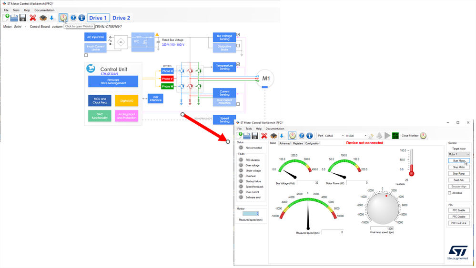Viewport: 476px width, 268px height.
Task: Click Open Project icon in monitor window toolbar
Action: (247, 136)
